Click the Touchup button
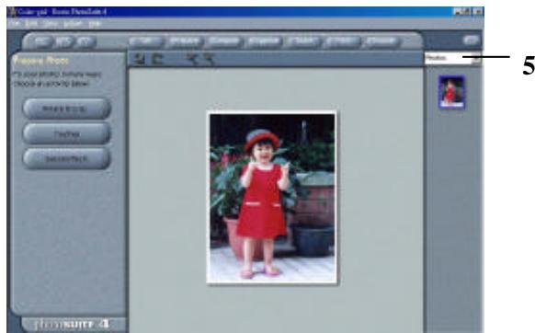Image resolution: width=535 pixels, height=333 pixels. [x=67, y=134]
